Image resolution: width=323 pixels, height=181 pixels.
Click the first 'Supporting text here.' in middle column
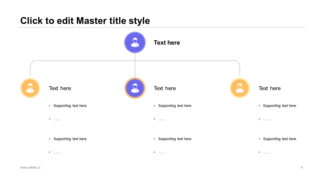175,106
